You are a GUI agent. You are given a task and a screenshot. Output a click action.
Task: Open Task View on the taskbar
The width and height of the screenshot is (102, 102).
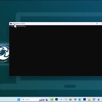coord(47,99)
